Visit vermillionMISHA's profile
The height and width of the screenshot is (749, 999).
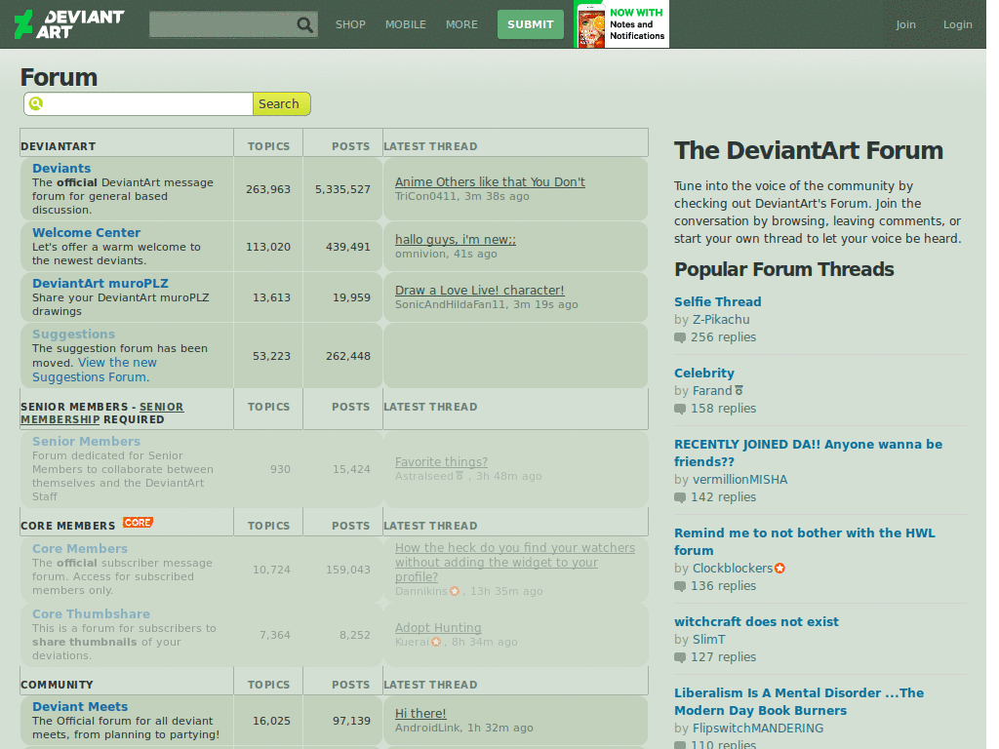click(x=739, y=480)
